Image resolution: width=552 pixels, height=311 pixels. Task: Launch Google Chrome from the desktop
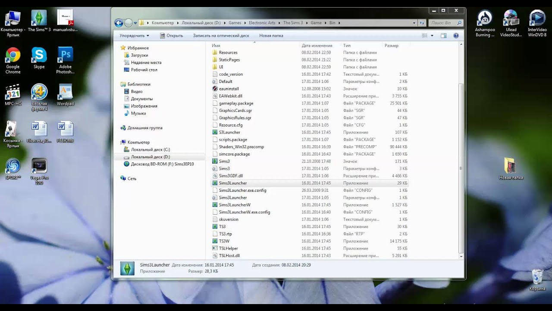tap(13, 61)
